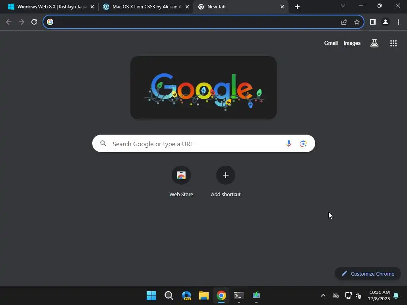Expand the hidden tray icons chevron
This screenshot has height=305, width=407.
tap(323, 295)
